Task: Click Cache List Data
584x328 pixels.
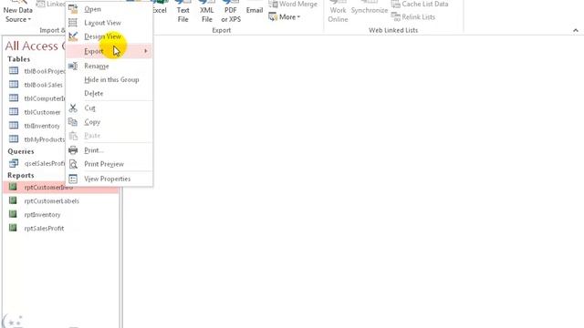Action: coord(420,4)
